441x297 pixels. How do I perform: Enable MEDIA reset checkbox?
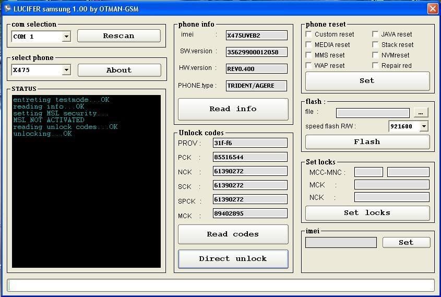pos(308,44)
